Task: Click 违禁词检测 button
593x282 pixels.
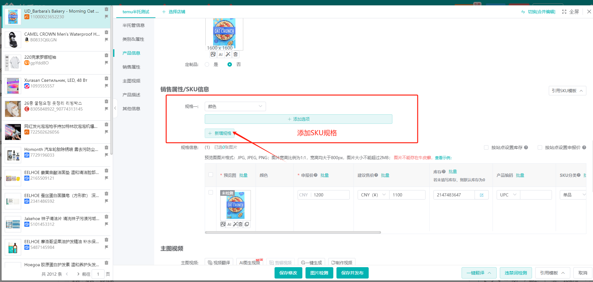Action: click(516, 273)
